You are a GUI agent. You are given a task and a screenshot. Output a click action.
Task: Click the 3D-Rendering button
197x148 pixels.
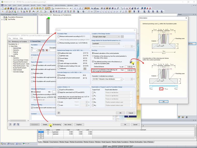click(57, 125)
